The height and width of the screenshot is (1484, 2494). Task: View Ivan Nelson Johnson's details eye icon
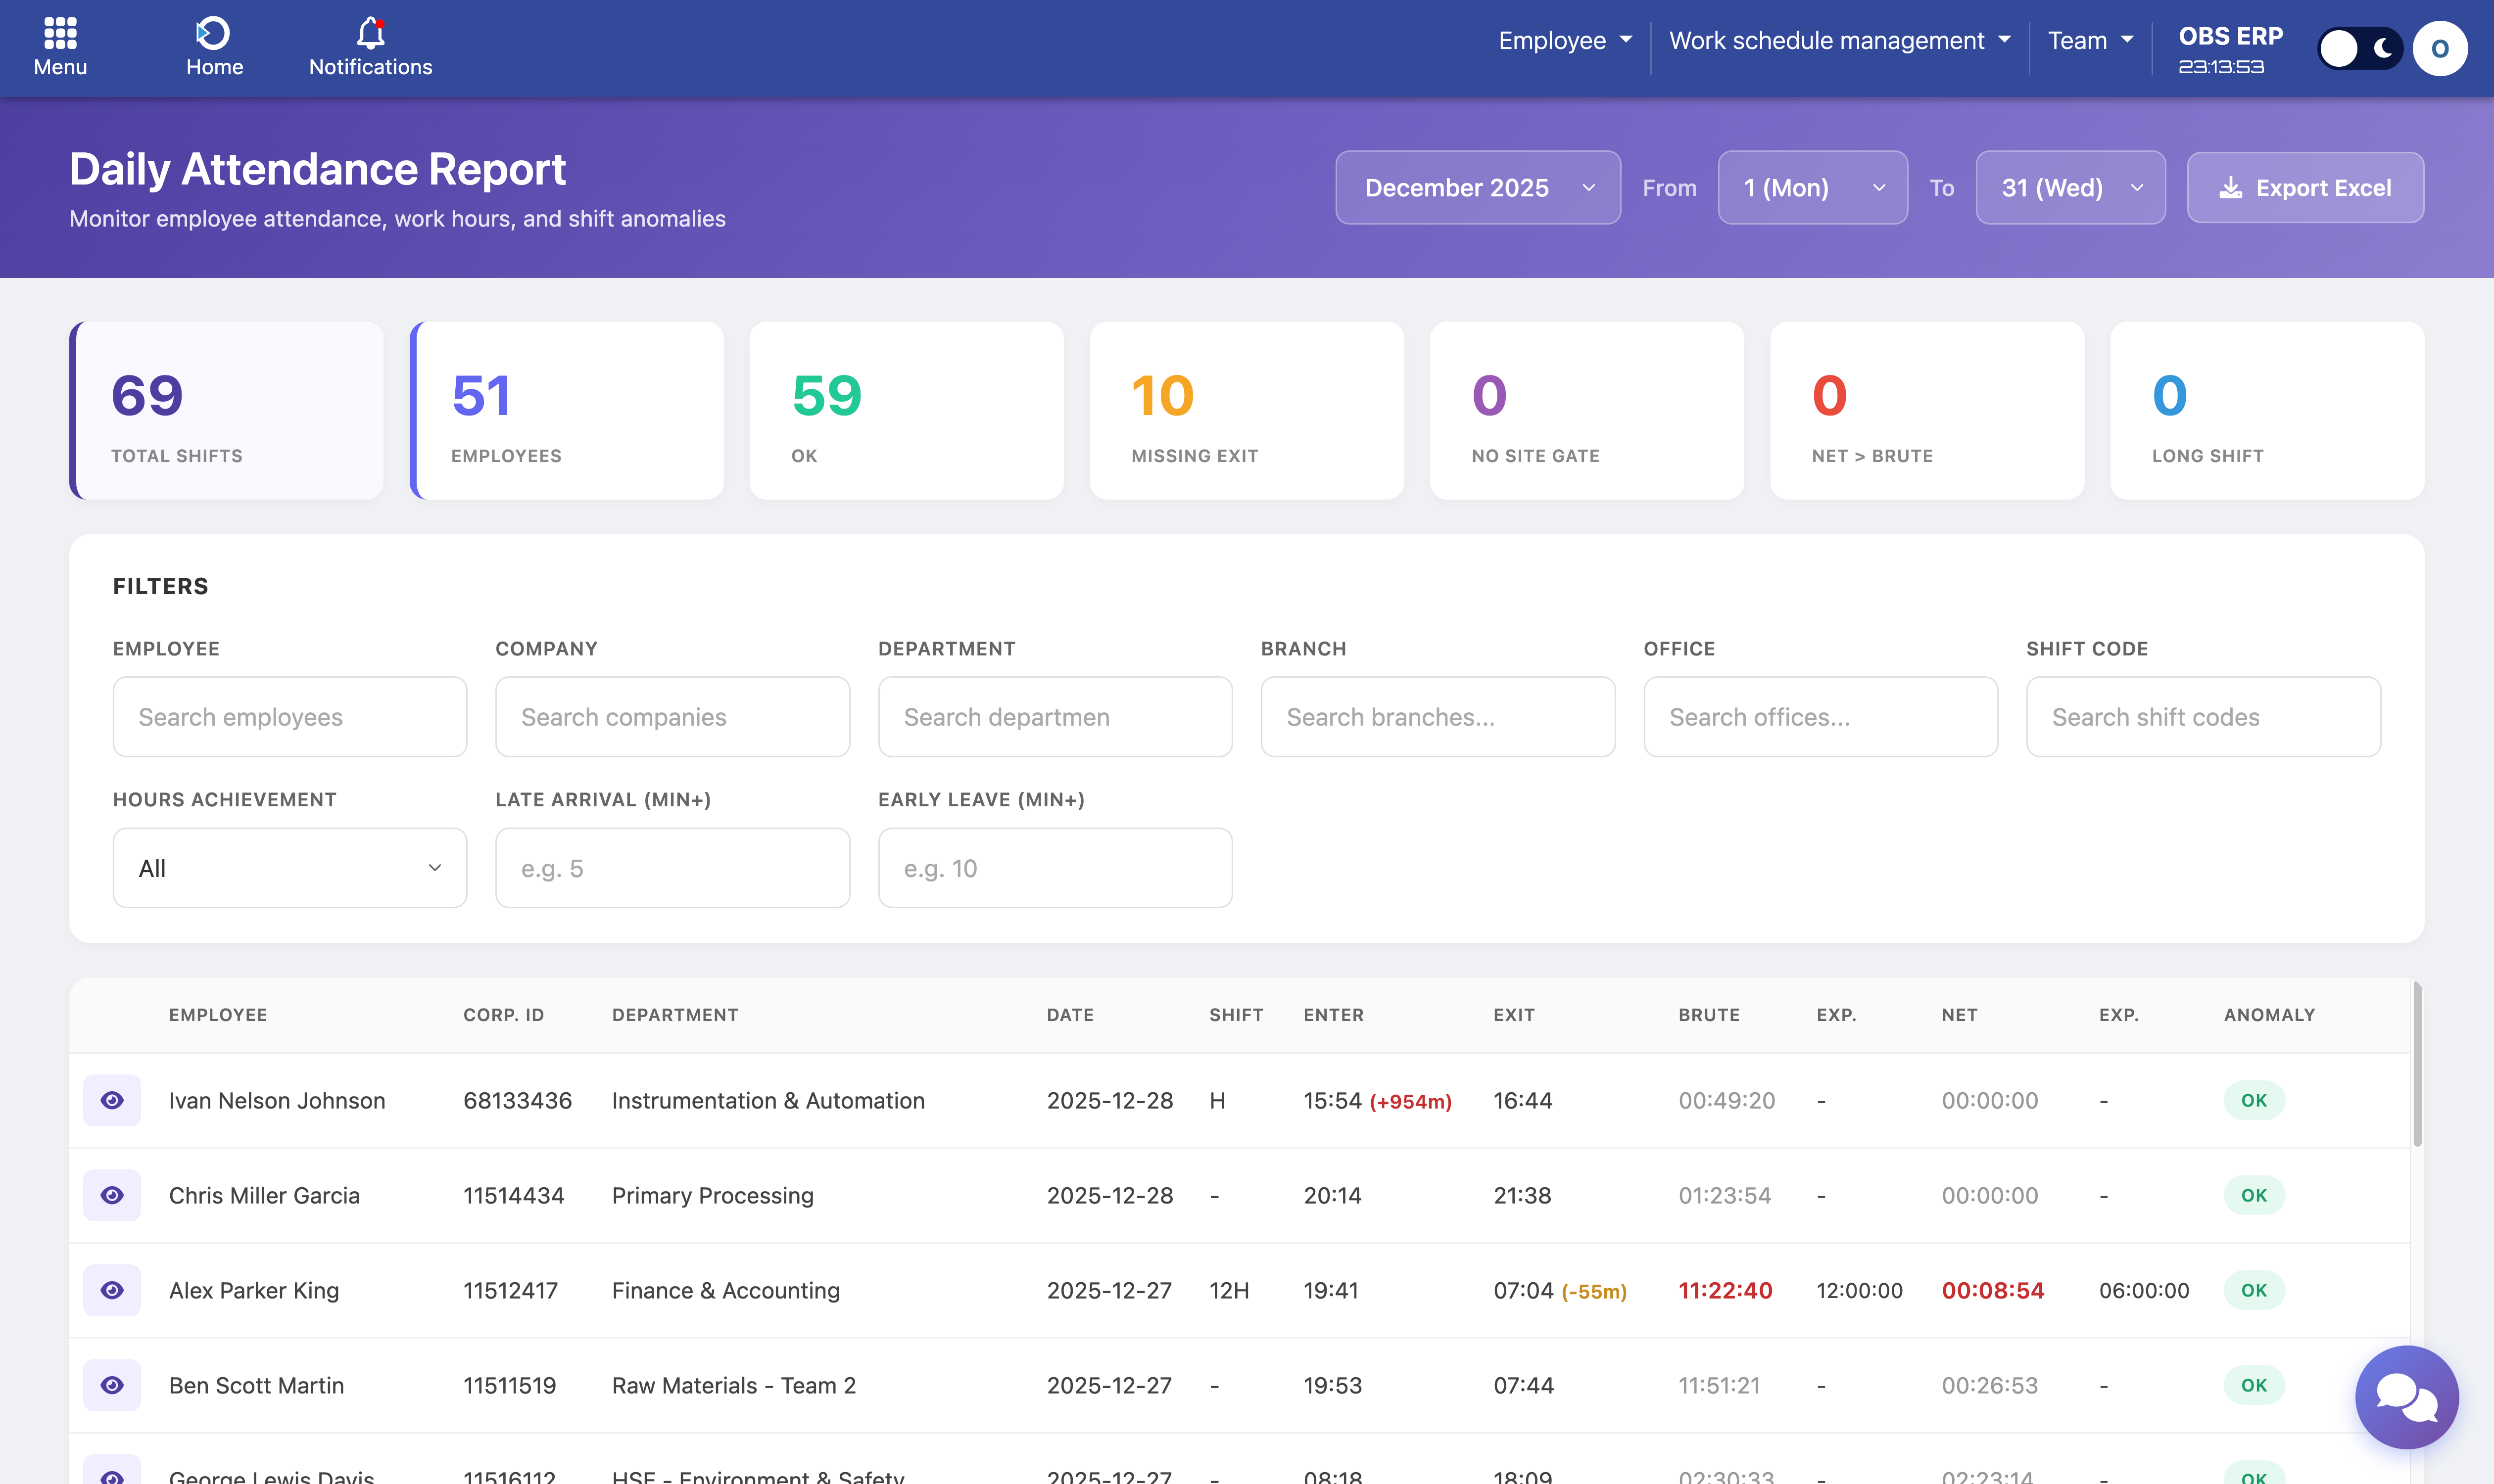[x=112, y=1100]
